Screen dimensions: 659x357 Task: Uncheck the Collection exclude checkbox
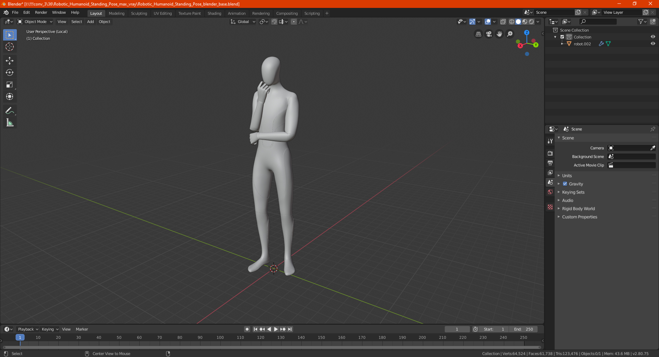click(562, 37)
